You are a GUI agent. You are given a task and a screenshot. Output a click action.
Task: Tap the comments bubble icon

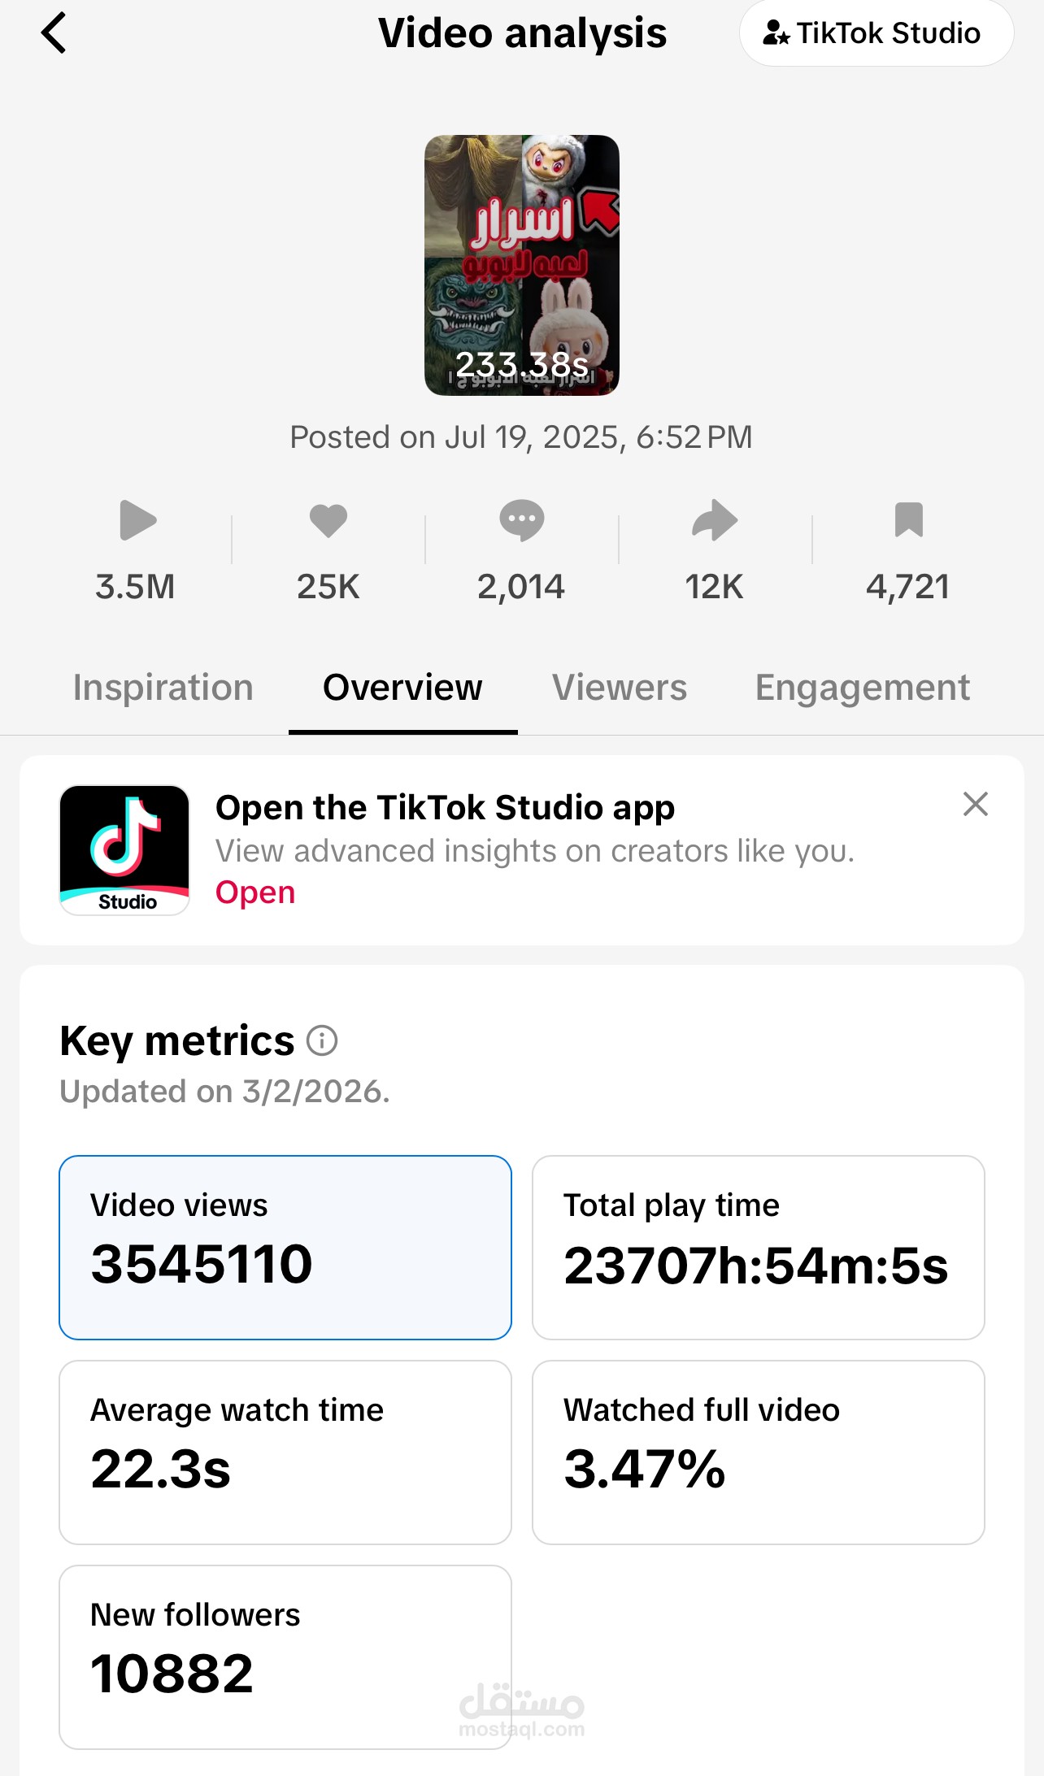(x=521, y=520)
